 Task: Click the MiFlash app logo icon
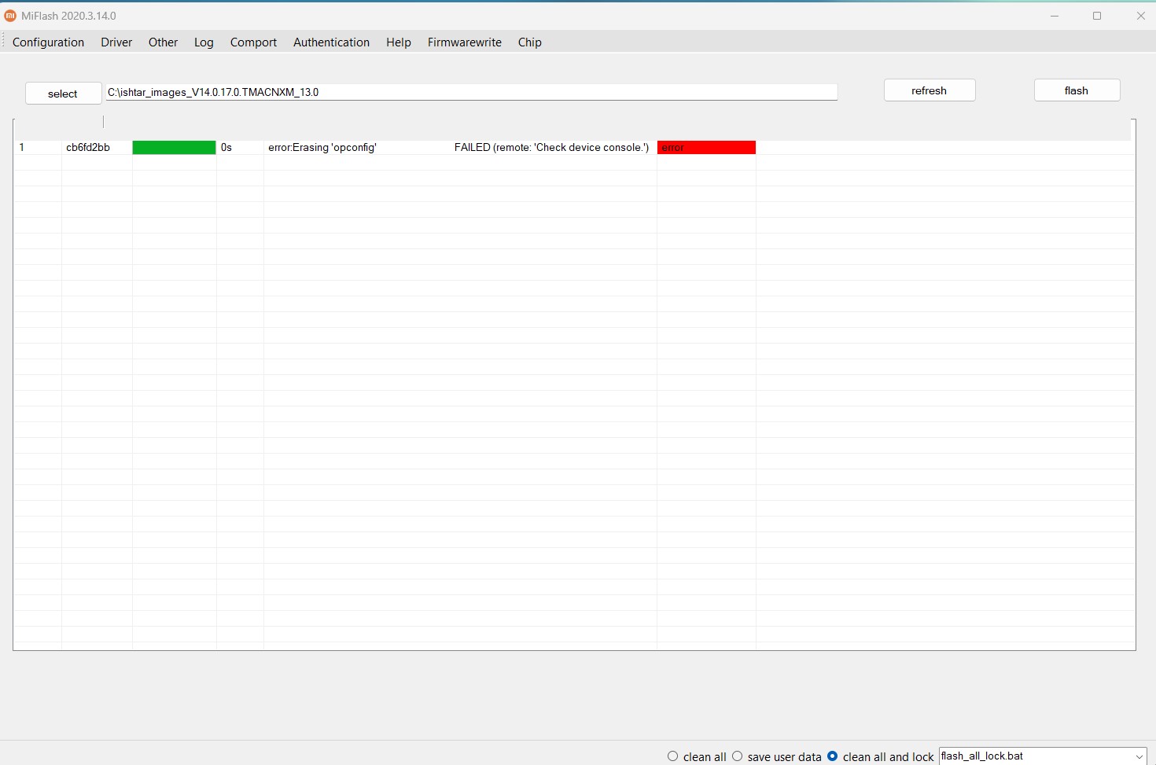pyautogui.click(x=10, y=16)
